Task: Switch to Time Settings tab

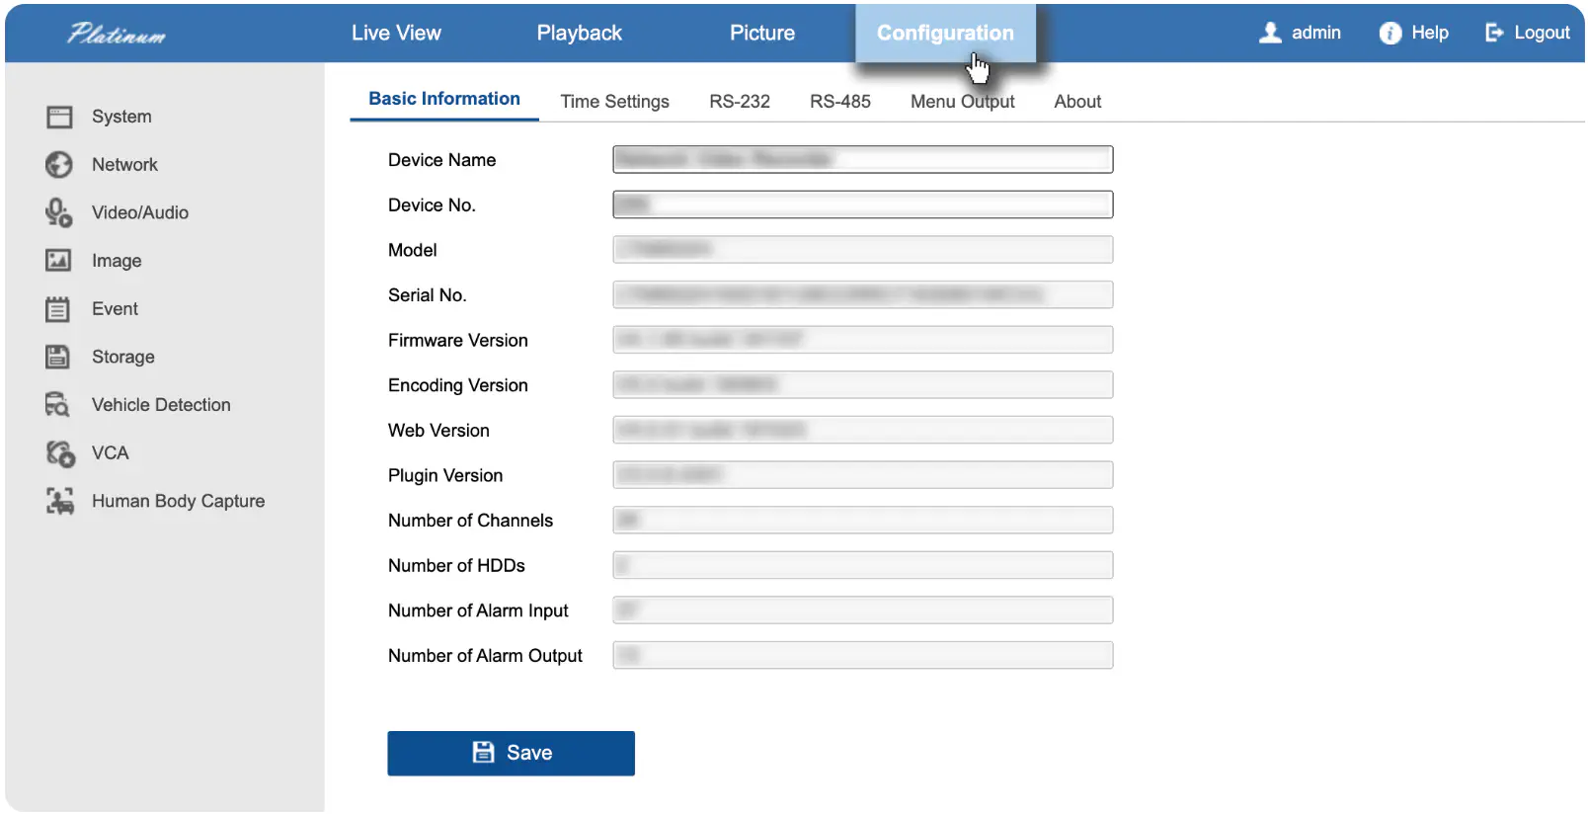Action: pyautogui.click(x=614, y=102)
